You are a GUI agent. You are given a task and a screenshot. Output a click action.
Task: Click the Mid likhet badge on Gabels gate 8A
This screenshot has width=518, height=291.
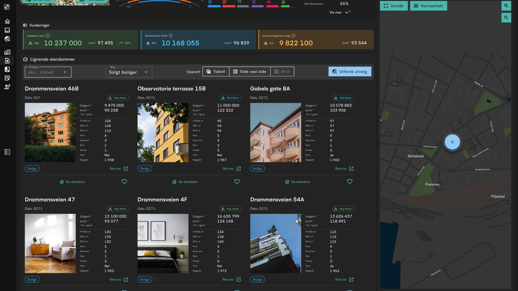click(343, 98)
